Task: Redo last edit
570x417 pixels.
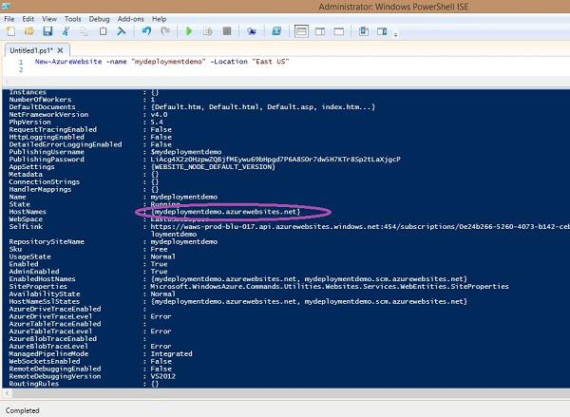Action: (x=165, y=31)
